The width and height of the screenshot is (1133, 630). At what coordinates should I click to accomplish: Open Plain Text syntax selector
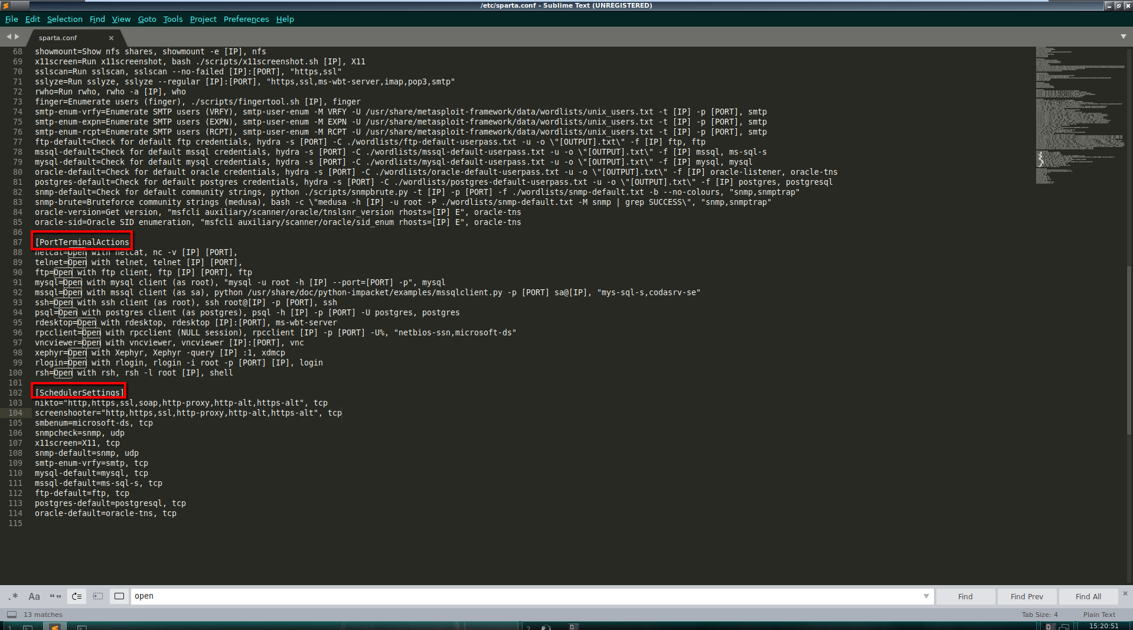click(1099, 615)
